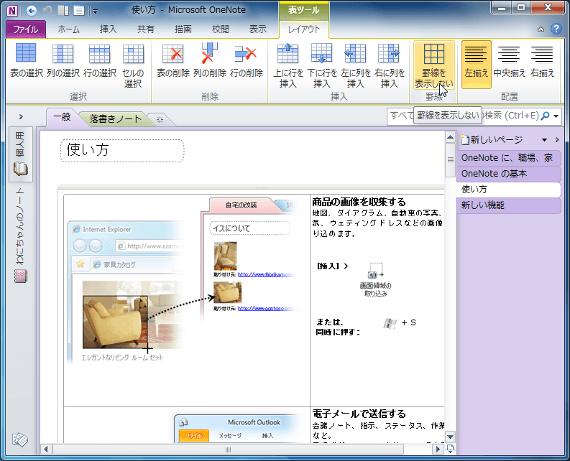The image size is (570, 461).
Task: Select the レイアウト table tools tab
Action: click(304, 29)
